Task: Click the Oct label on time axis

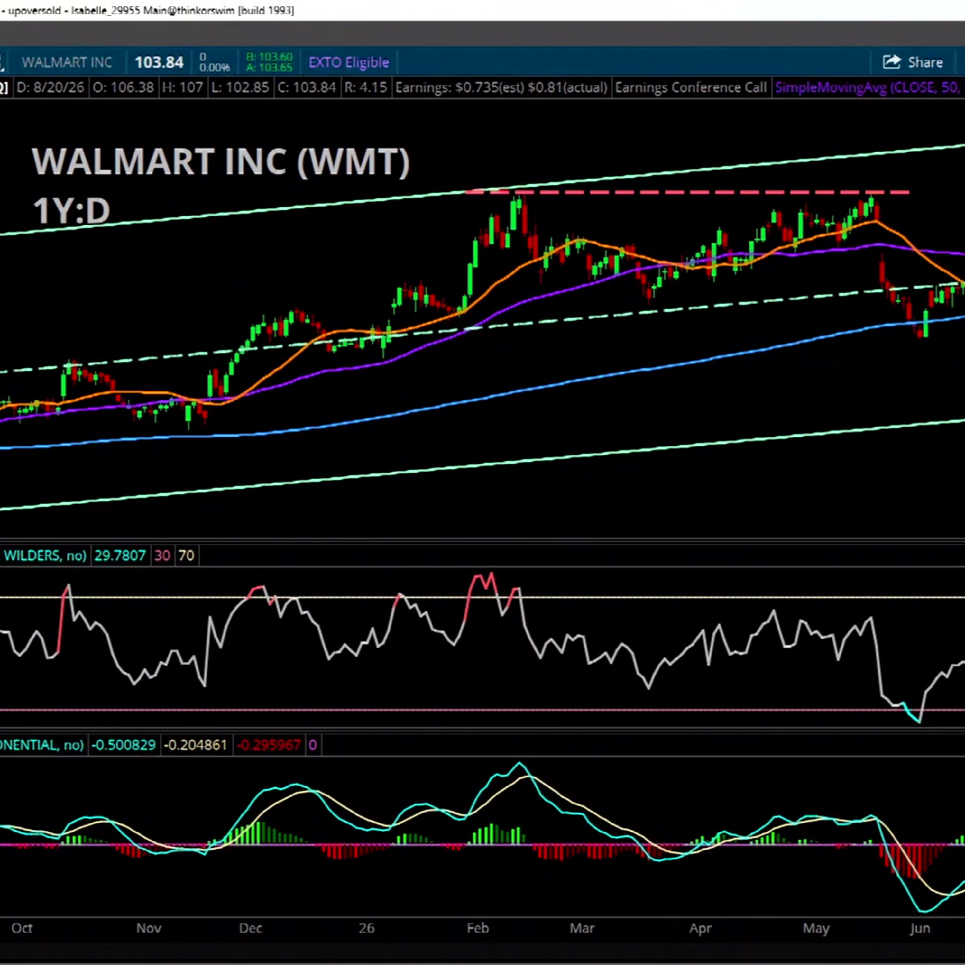Action: (x=22, y=928)
